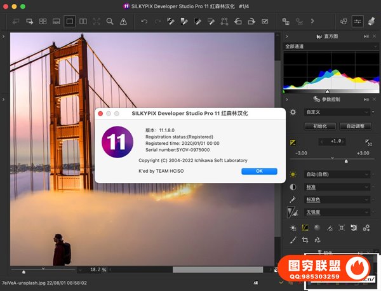Viewport: 381px width, 291px height.
Task: Toggle single image view mode
Action: tap(70, 21)
